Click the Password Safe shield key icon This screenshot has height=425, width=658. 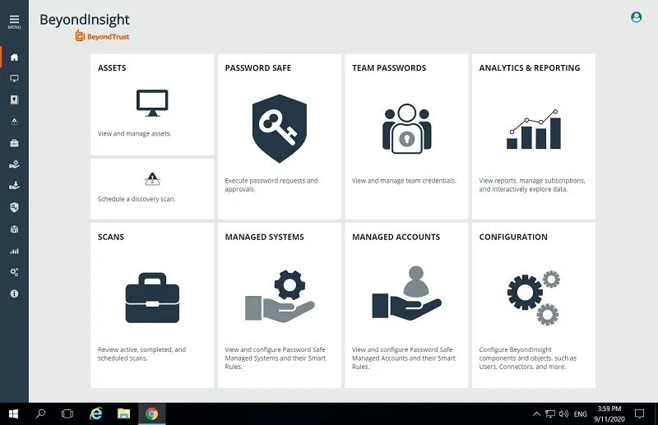[x=280, y=128]
